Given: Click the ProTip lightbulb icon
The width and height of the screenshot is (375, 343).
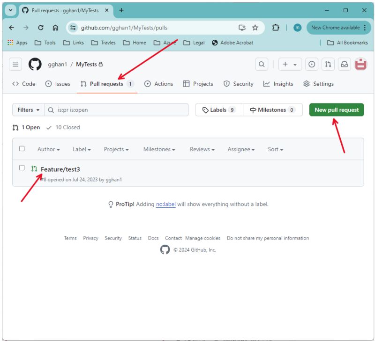Looking at the screenshot, I should point(111,204).
